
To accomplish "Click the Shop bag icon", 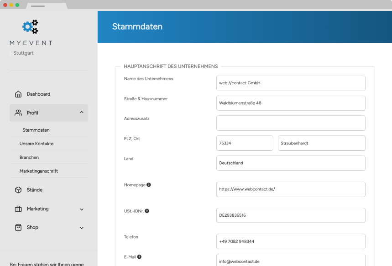I will (x=18, y=227).
